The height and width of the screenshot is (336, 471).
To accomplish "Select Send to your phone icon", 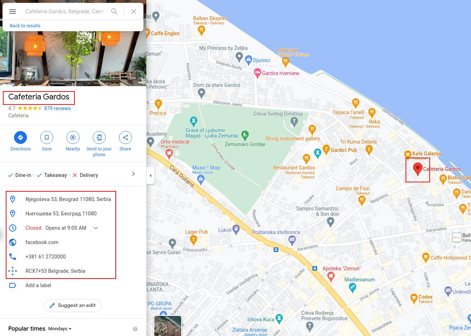I will [x=99, y=137].
